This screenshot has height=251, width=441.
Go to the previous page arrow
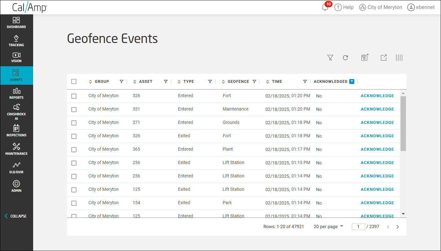click(388, 227)
